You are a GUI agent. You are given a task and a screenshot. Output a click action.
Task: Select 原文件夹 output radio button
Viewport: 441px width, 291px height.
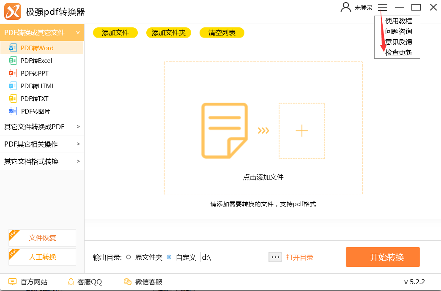tap(129, 257)
